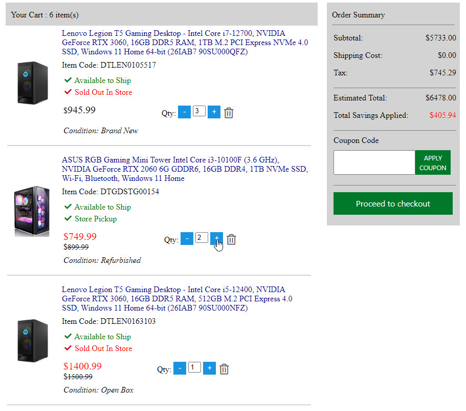The image size is (466, 411).
Task: Decrease quantity of Lenovo Legion i7-12700 desktop
Action: [184, 112]
